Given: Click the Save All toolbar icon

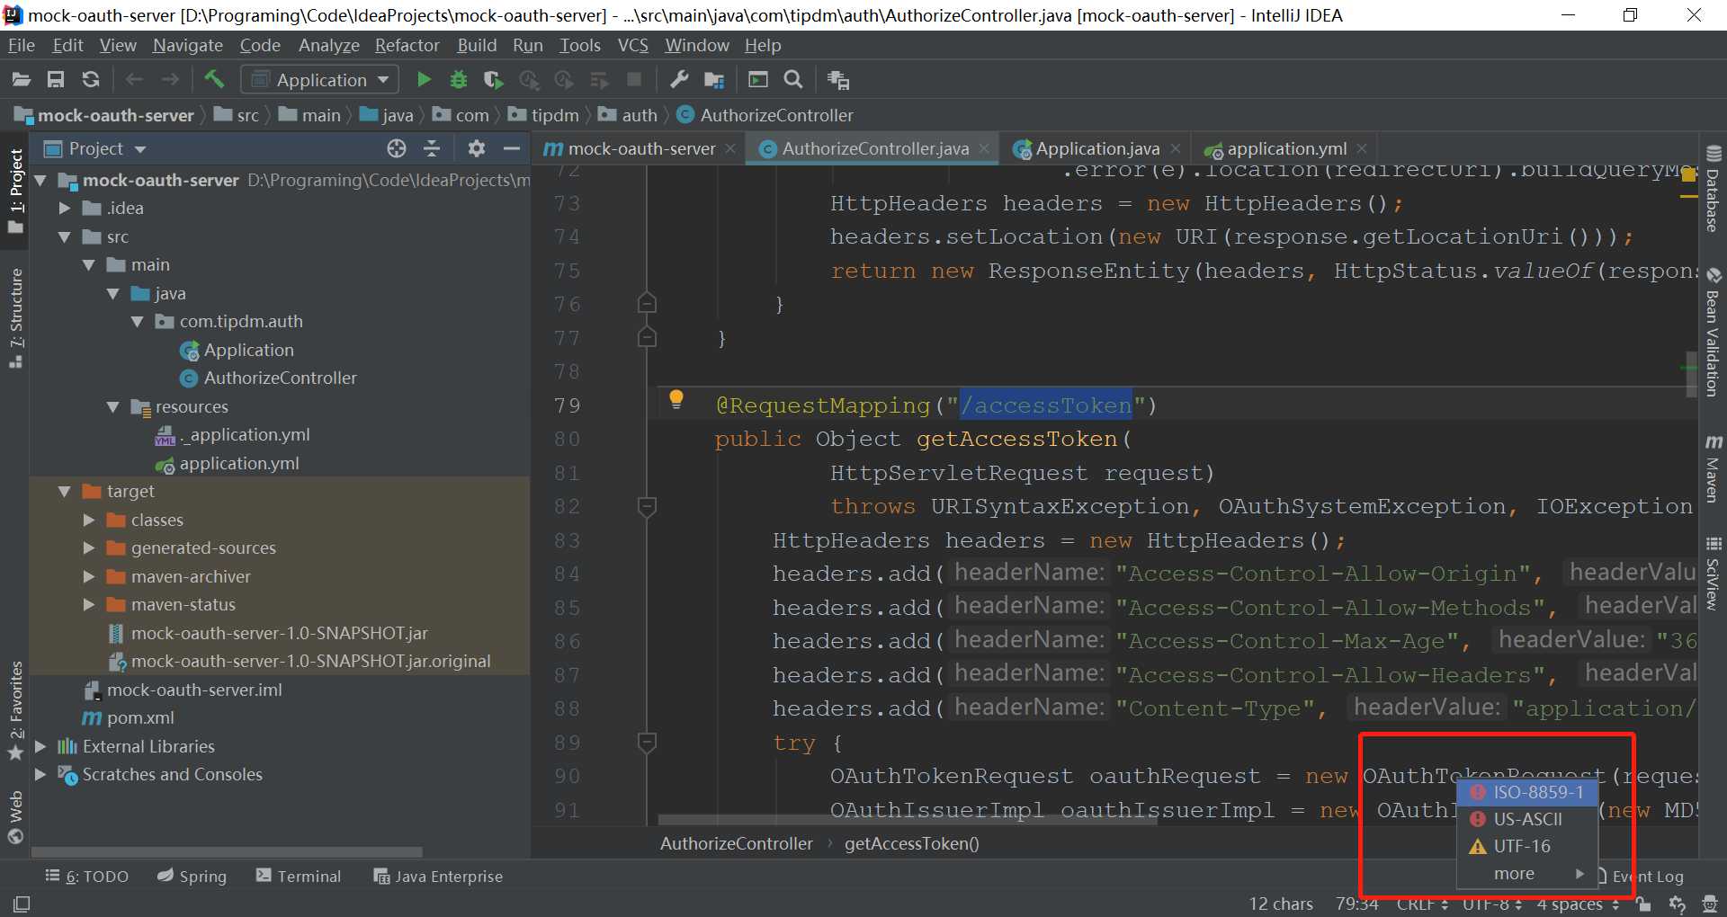Looking at the screenshot, I should [x=56, y=80].
